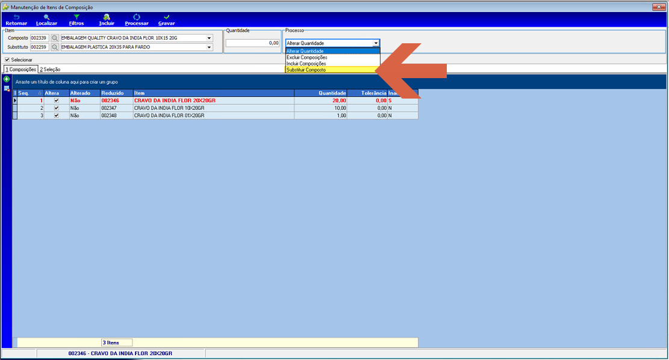669x360 pixels.
Task: Select row CRAVO DA INDIA FLOR 20X20GR
Action: point(216,100)
